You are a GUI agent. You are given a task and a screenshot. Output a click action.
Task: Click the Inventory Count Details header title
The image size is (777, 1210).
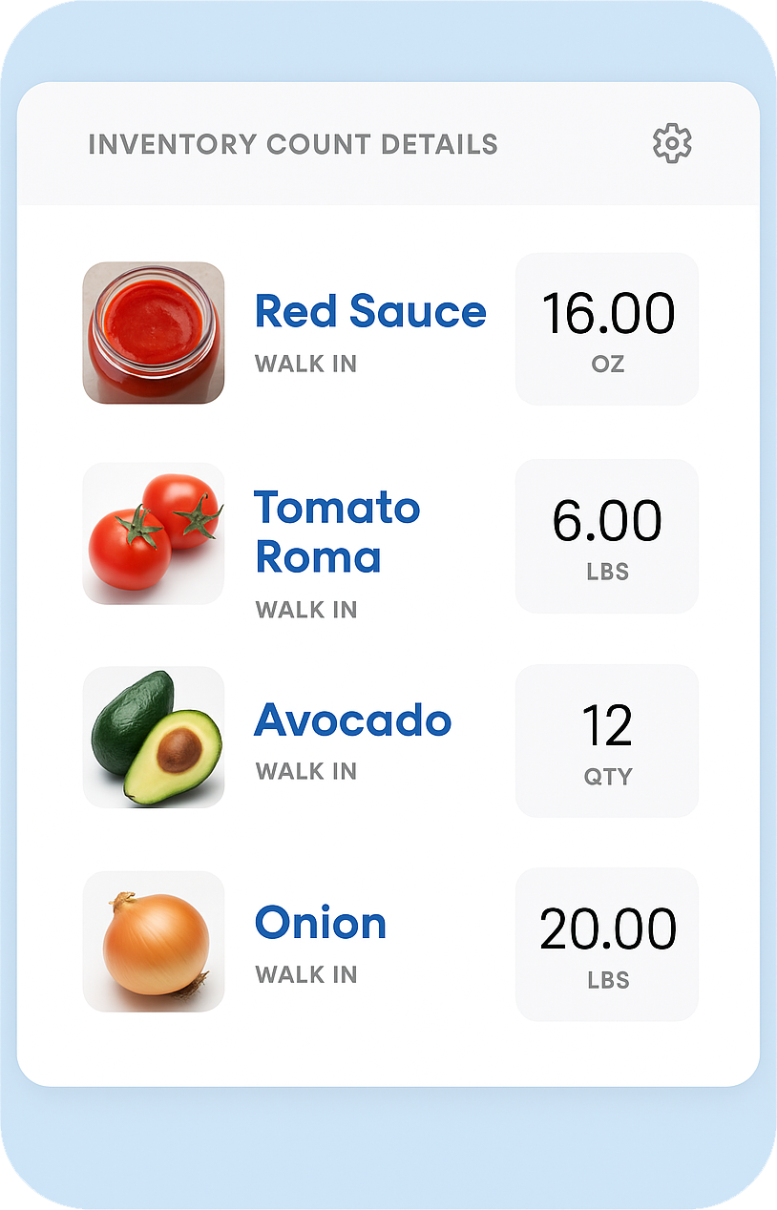pos(293,144)
